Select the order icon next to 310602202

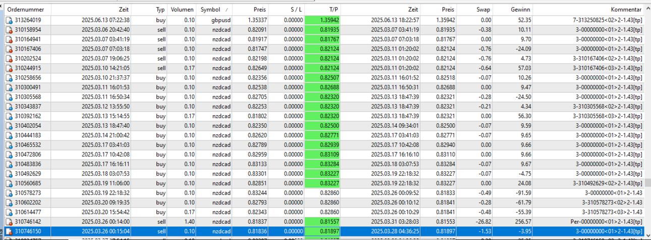(9, 202)
